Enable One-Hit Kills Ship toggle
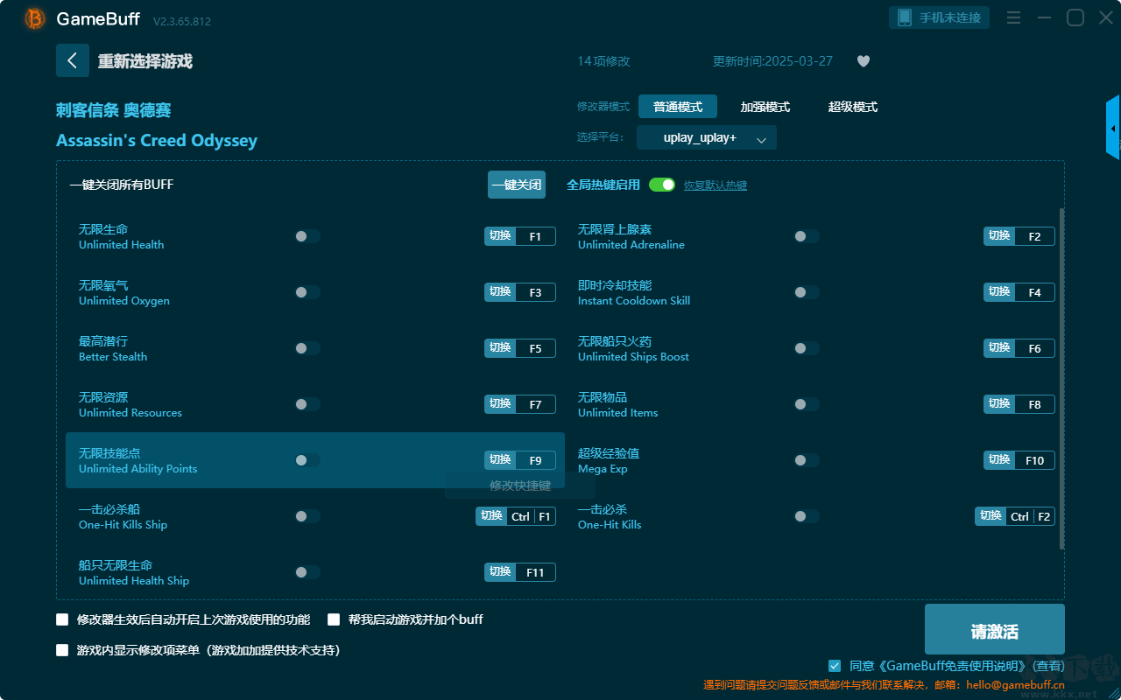Screen dimensions: 1121x700 point(307,516)
